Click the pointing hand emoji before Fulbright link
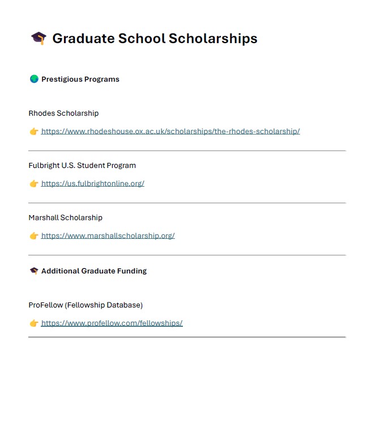This screenshot has height=442, width=372. coord(34,184)
